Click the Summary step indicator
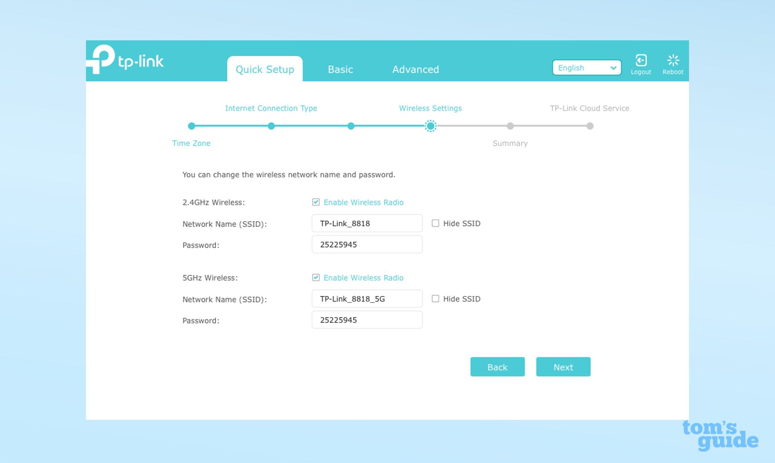 click(510, 126)
